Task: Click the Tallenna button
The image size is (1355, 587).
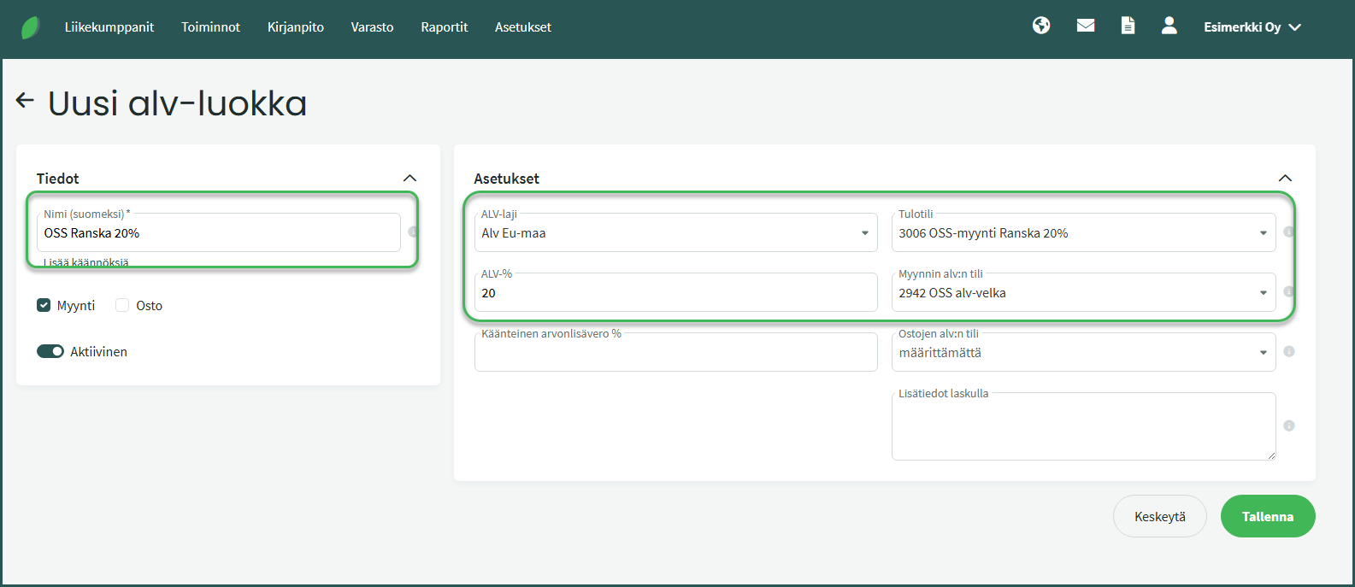Action: pos(1267,516)
